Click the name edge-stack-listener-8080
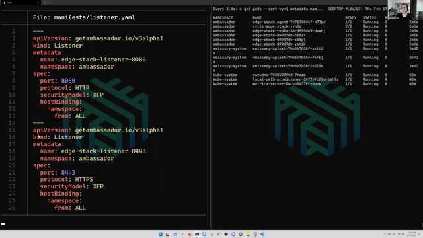The image size is (423, 238). pyautogui.click(x=103, y=59)
